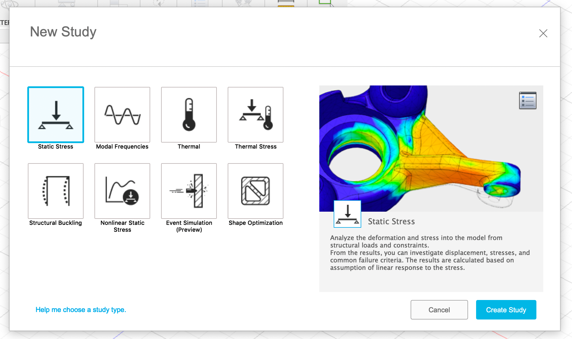This screenshot has height=339, width=572.
Task: Select the Shape Optimization study type
Action: (255, 191)
